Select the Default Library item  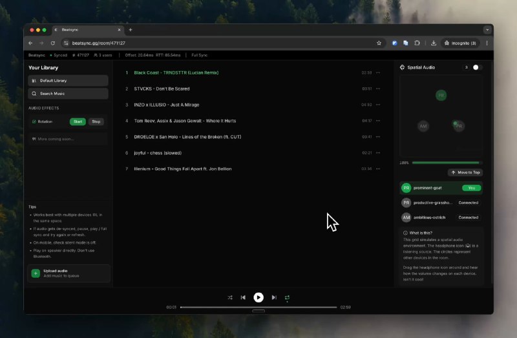[x=68, y=81]
